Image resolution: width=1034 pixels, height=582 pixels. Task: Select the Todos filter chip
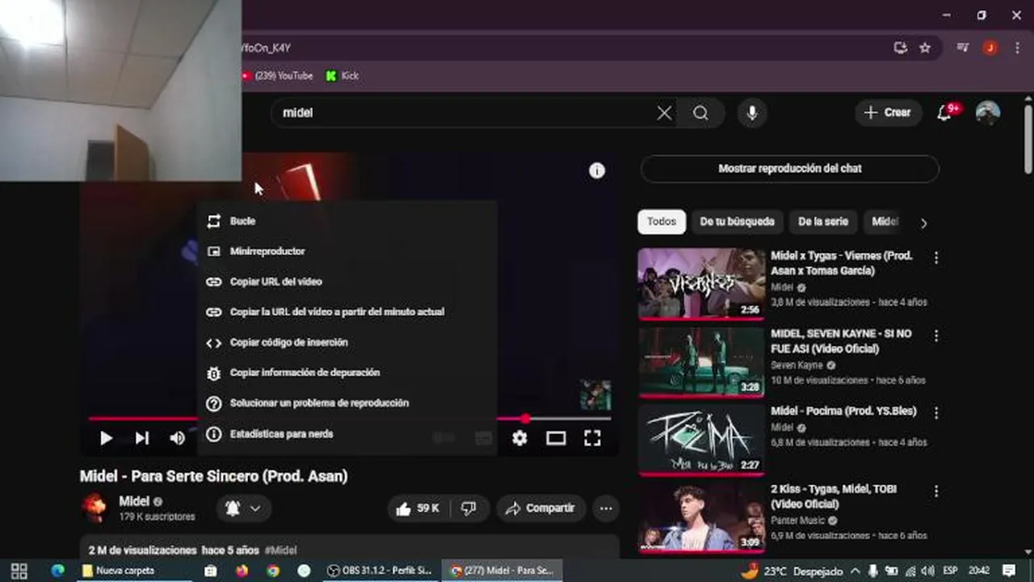tap(662, 221)
